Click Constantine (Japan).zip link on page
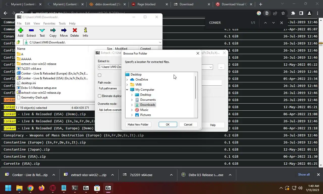Screen dimensions: 323x194 click(x=26, y=149)
